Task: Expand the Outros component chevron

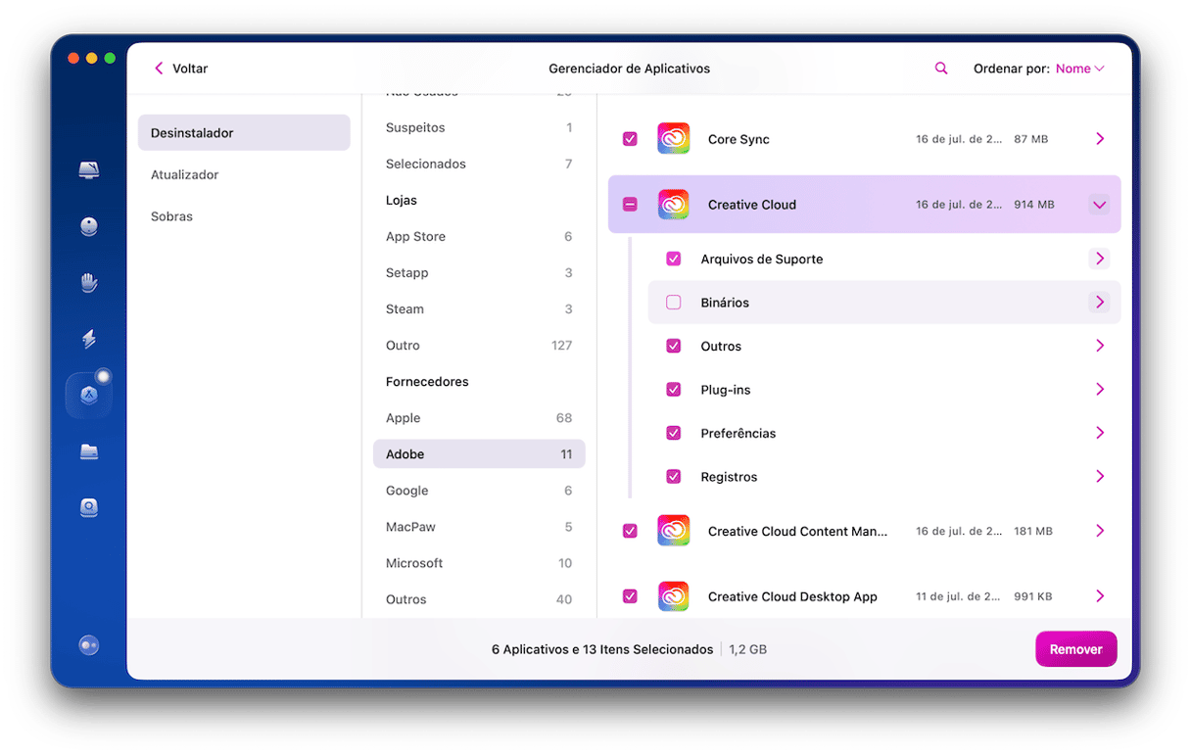Action: [1100, 346]
